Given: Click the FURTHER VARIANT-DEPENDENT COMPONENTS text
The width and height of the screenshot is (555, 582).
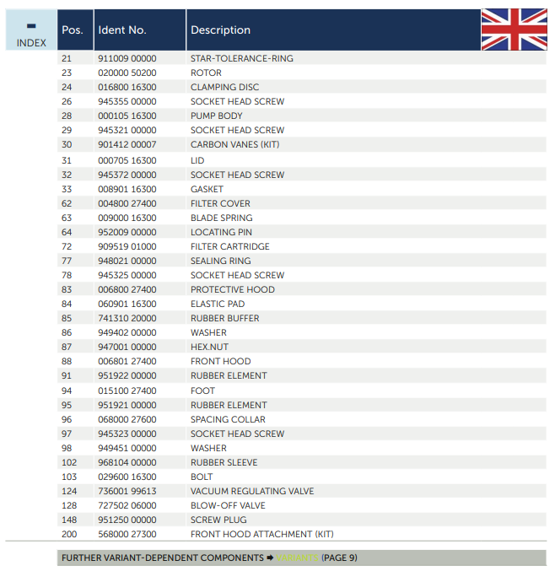Looking at the screenshot, I should click(162, 558).
